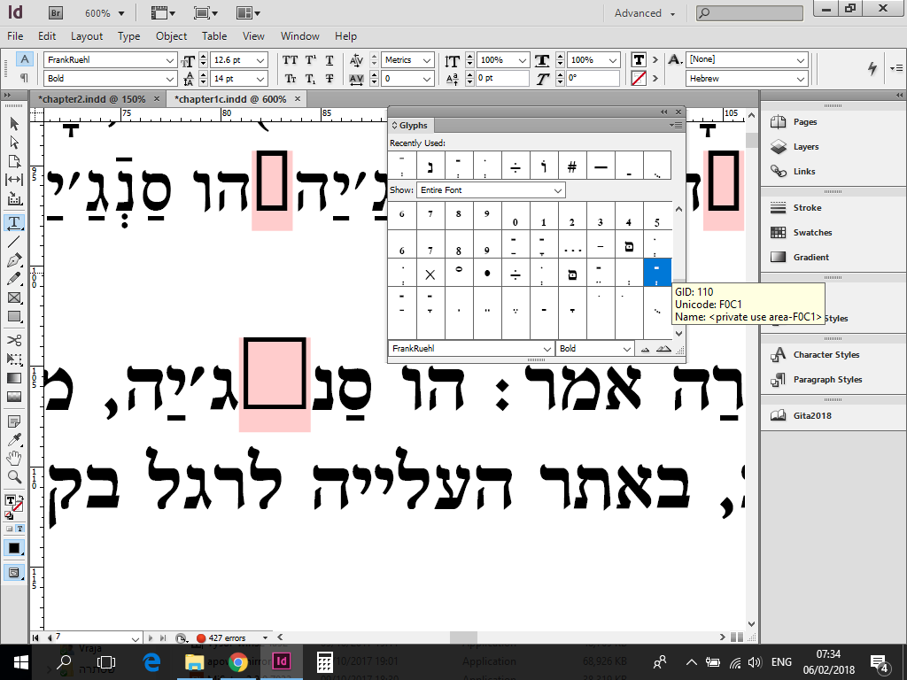
Task: Select the Pen tool
Action: tap(14, 260)
